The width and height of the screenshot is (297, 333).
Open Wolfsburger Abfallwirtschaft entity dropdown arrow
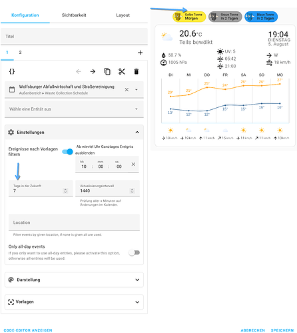tap(137, 90)
